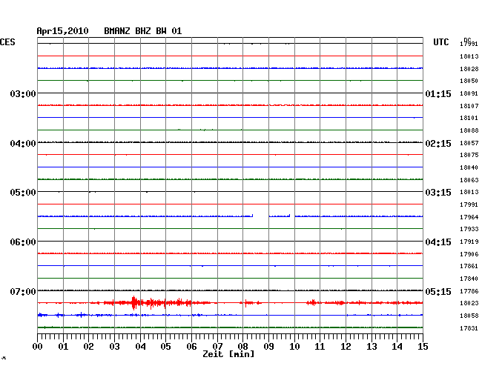482x366 pixels.
Task: Click the 01:15 UTC time label
Action: point(438,93)
